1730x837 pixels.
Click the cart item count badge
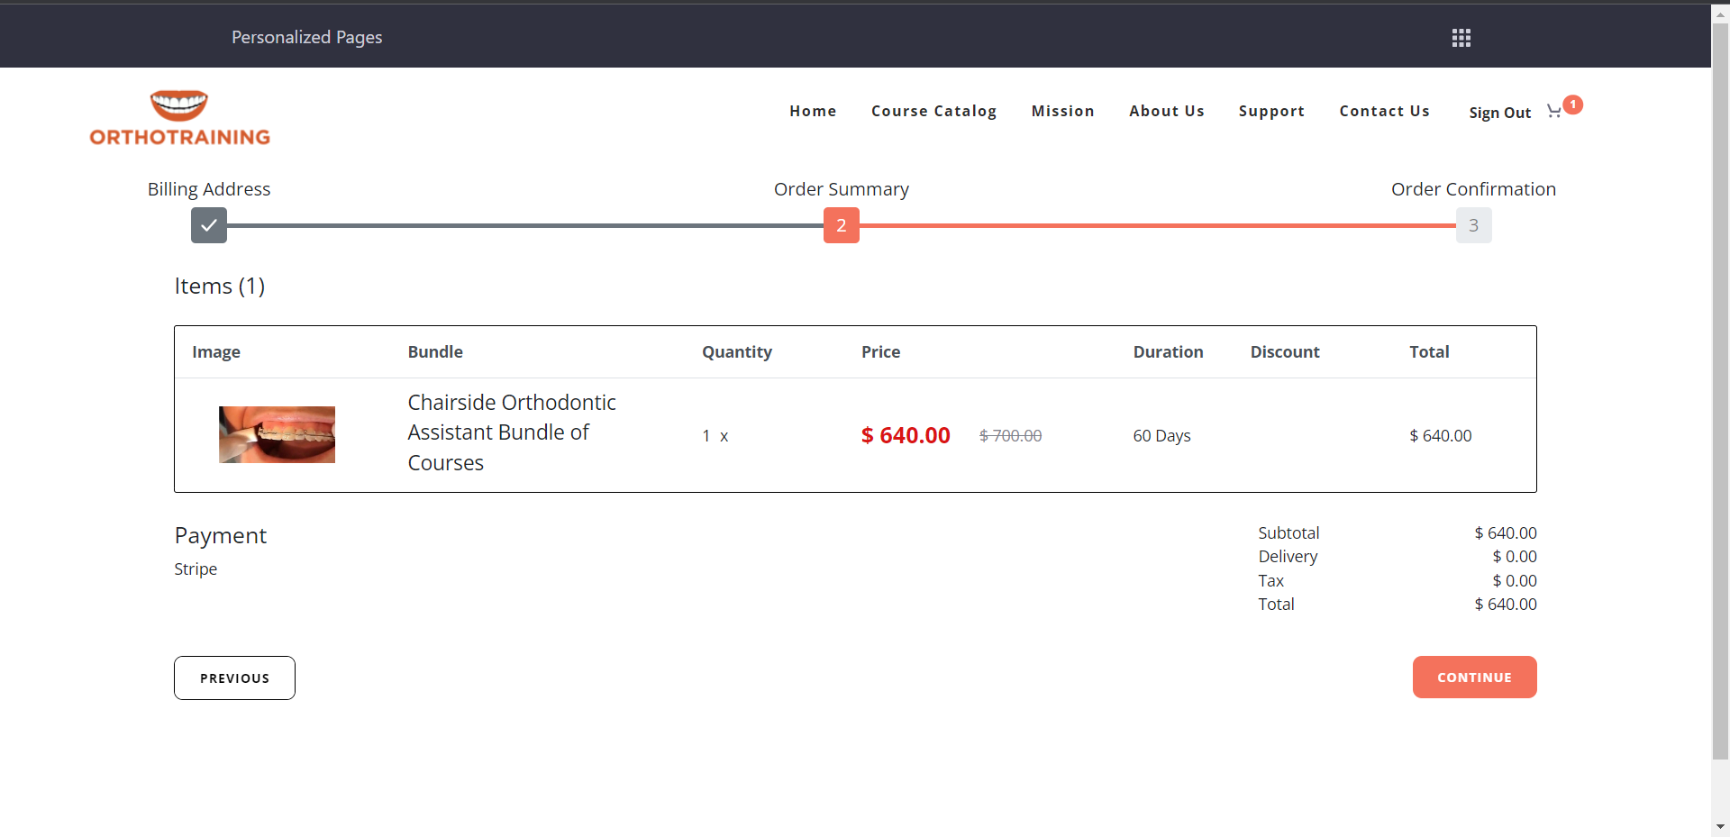1573,105
